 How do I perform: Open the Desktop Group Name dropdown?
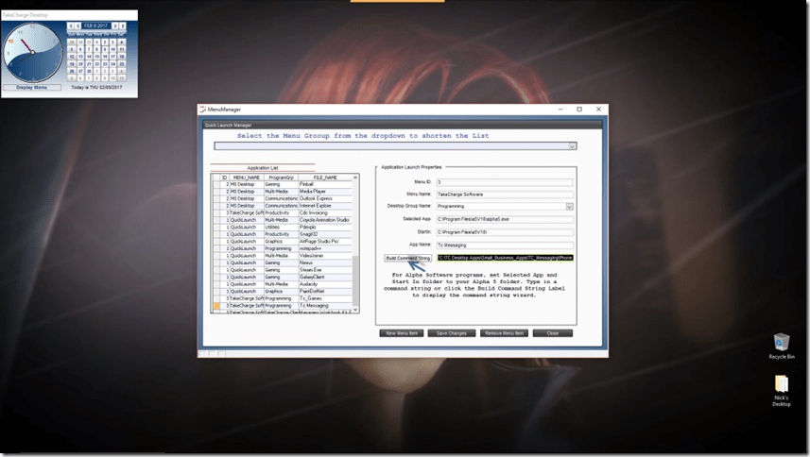[x=569, y=206]
